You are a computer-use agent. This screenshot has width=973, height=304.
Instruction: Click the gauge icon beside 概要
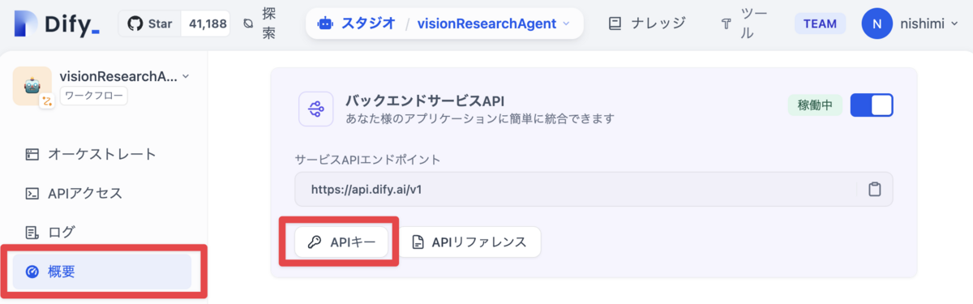32,272
